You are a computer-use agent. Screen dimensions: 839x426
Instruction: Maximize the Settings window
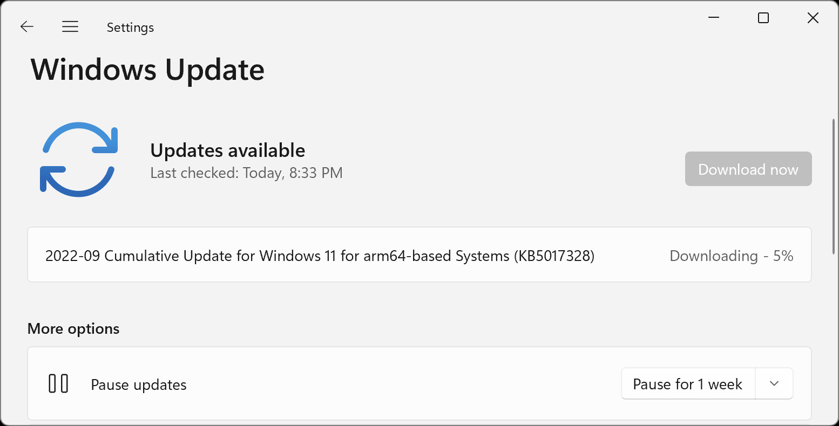[x=763, y=18]
